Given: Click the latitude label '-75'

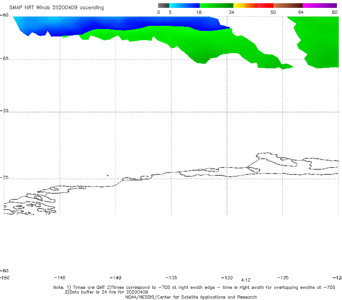Looking at the screenshot, I should [4, 178].
